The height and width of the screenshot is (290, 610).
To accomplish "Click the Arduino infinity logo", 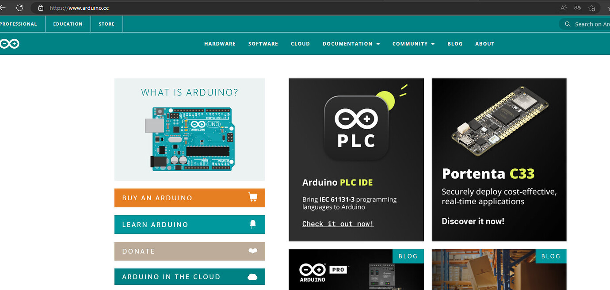I will click(10, 43).
